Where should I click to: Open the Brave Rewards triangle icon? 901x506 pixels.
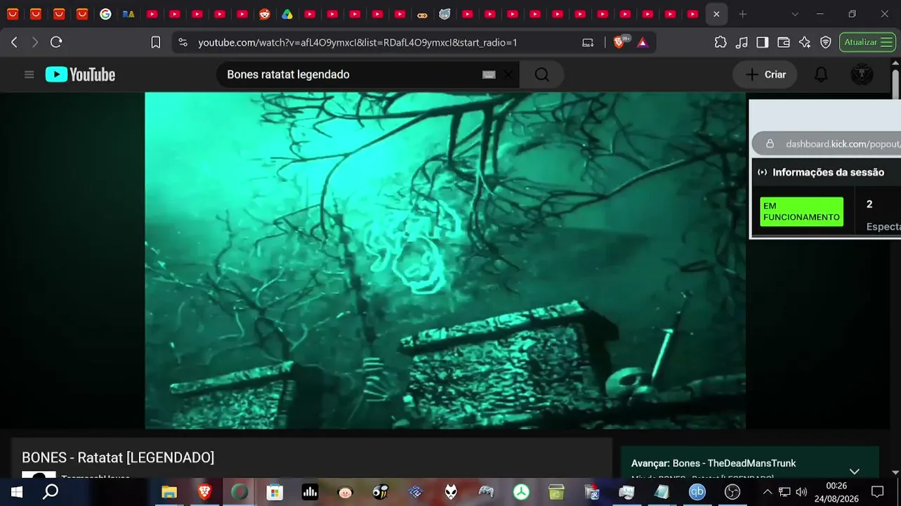point(642,42)
